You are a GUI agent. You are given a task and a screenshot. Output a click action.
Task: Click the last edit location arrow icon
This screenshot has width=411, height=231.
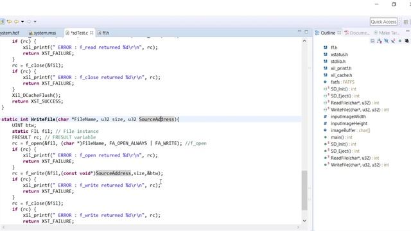click(x=9, y=22)
